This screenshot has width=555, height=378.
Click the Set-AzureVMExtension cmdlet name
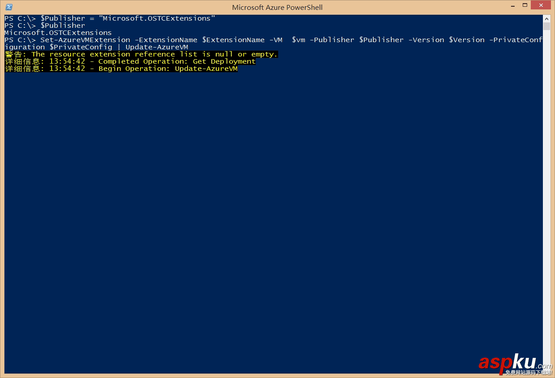(x=85, y=40)
